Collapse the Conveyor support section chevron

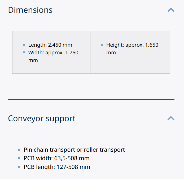171,118
